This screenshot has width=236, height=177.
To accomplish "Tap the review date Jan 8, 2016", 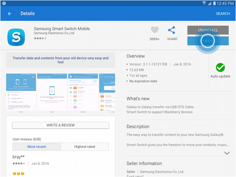I will point(40,164).
